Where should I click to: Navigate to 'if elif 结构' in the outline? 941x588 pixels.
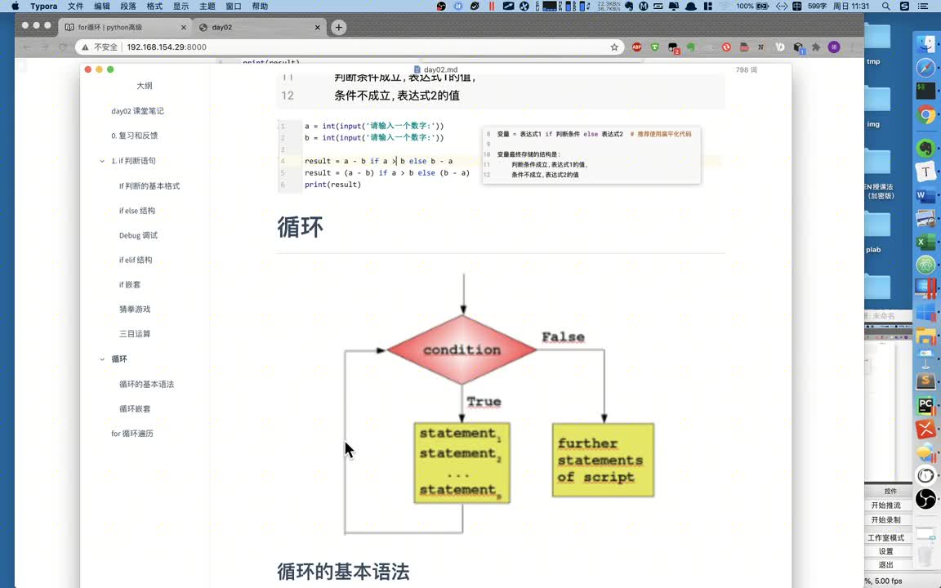[x=136, y=260]
